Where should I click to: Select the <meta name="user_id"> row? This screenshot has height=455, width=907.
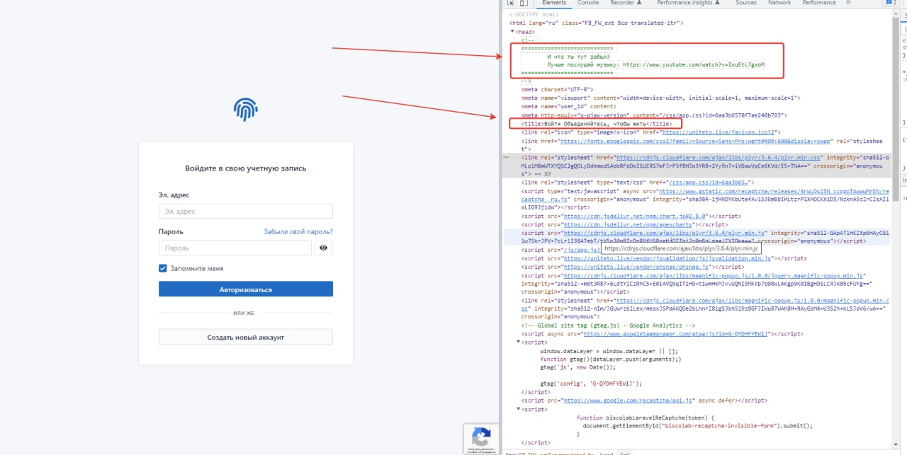[569, 106]
